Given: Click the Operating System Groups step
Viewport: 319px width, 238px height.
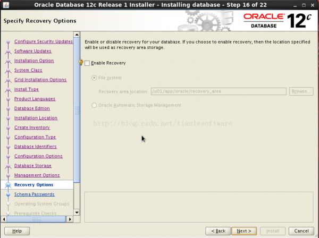Looking at the screenshot, I should pyautogui.click(x=41, y=204).
